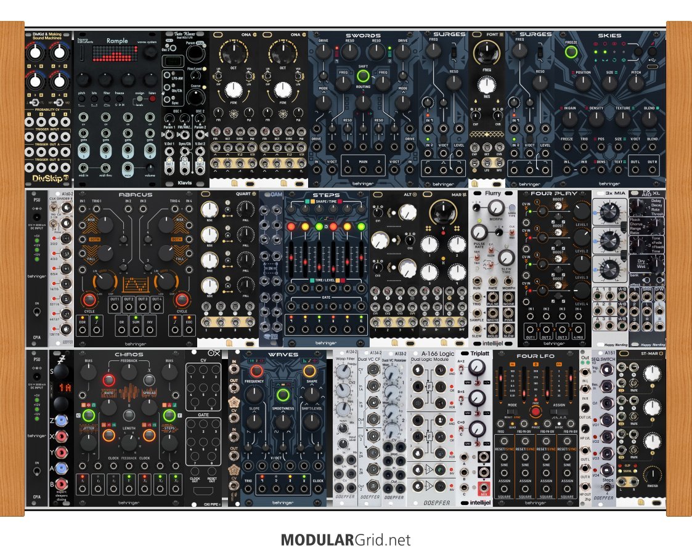Image resolution: width=692 pixels, height=553 pixels.
Task: Tap the pitch button on Rample
Action: [x=82, y=99]
